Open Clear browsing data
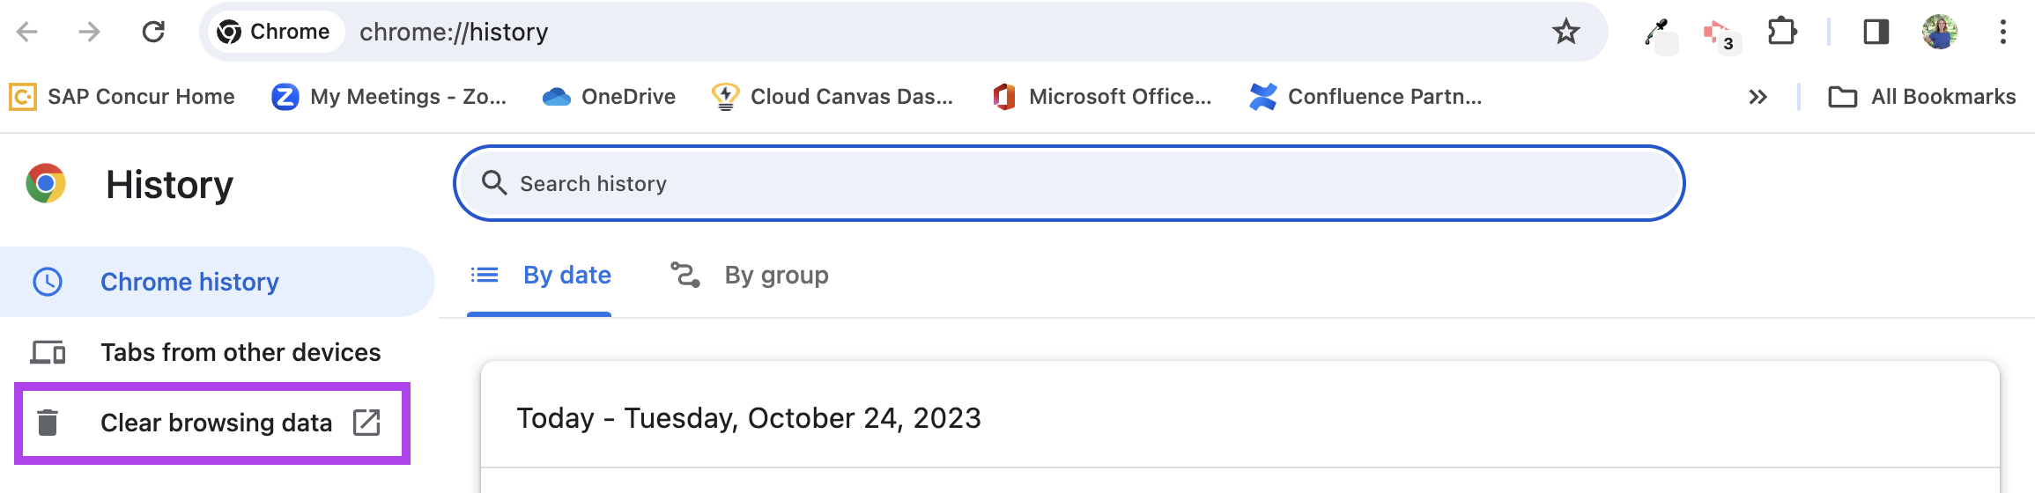 [212, 423]
